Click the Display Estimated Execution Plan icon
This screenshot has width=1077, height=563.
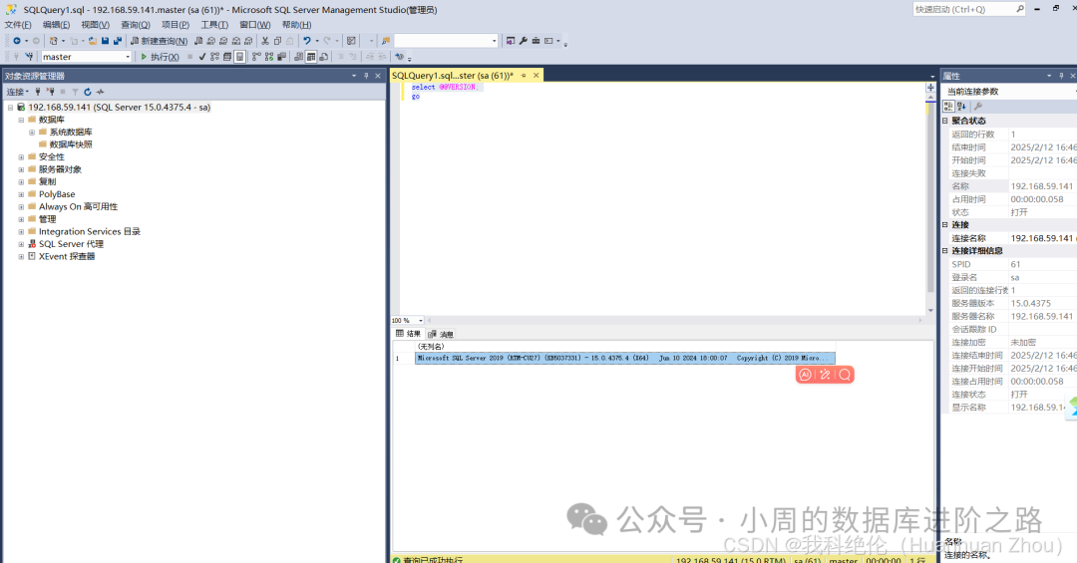coord(214,56)
